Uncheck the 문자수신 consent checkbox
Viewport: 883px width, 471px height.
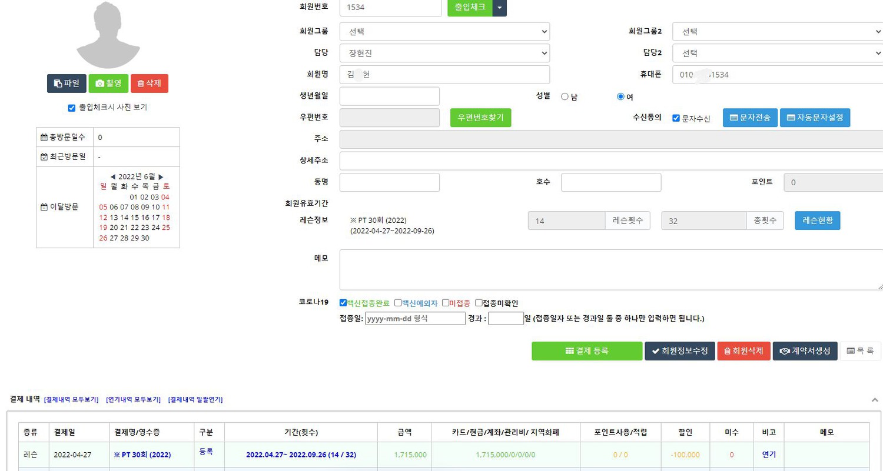point(676,118)
